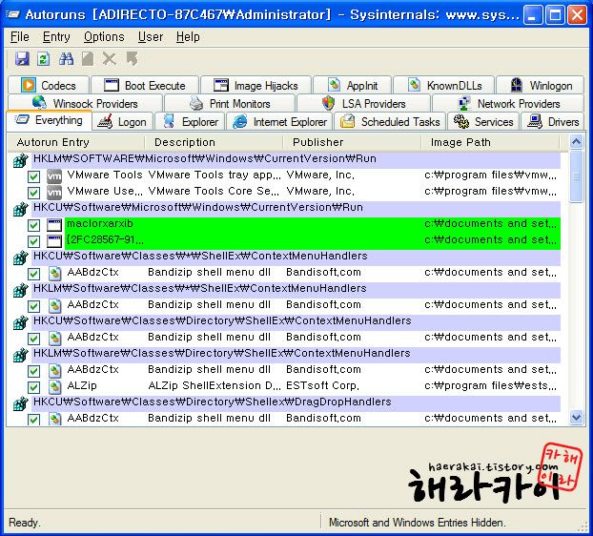Click the Find binoculars icon

point(66,59)
